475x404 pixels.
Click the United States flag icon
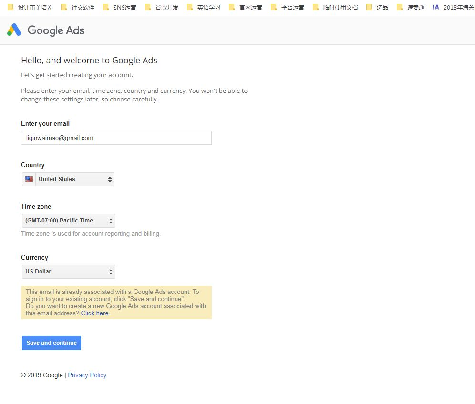[29, 179]
